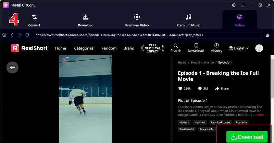Click the URL address bar
Screen dimensions: 274x143
pos(147,35)
